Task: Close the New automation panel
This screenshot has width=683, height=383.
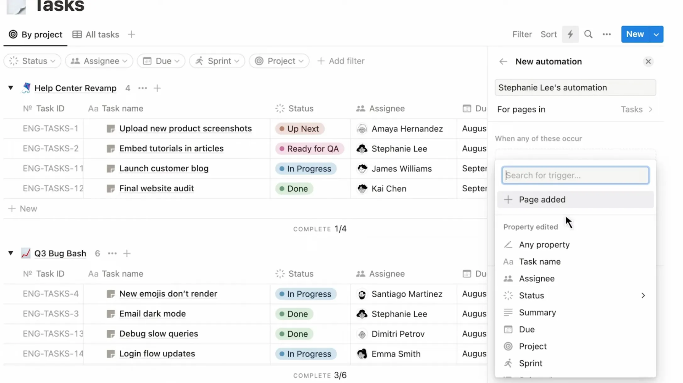Action: coord(648,61)
